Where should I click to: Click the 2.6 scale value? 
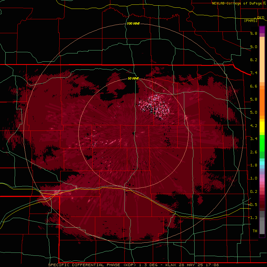coord(254,152)
